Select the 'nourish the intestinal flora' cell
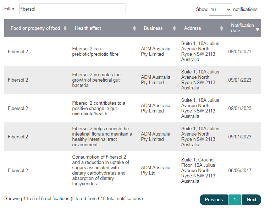Screen dimensions: 265x209 coord(102,137)
